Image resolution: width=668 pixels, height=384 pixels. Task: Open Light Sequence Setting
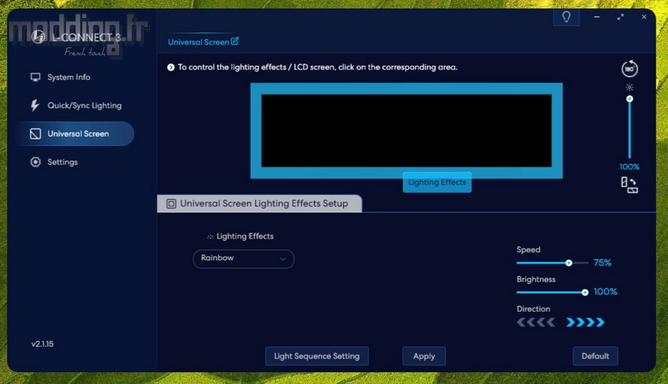click(x=316, y=356)
